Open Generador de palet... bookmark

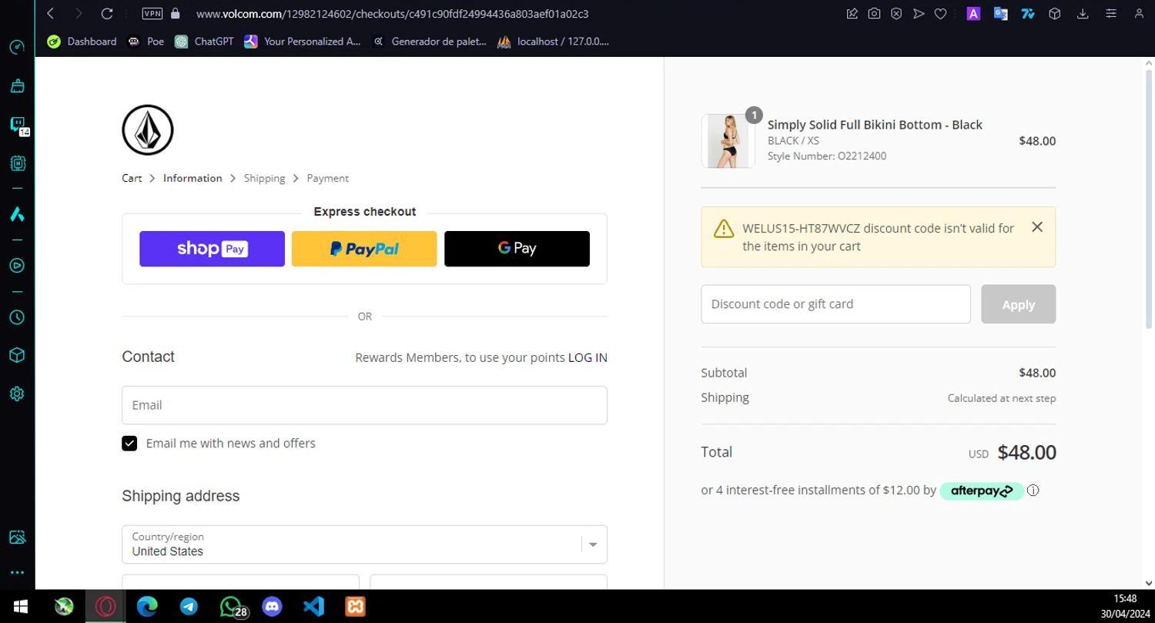click(x=429, y=42)
